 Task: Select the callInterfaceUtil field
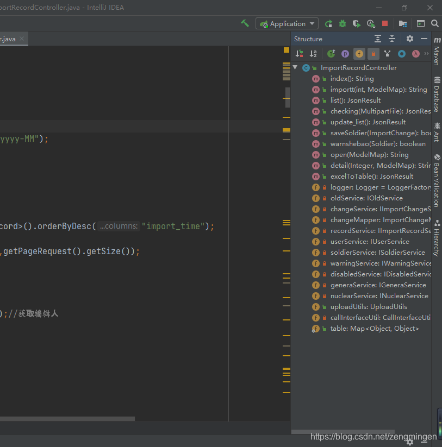(381, 318)
